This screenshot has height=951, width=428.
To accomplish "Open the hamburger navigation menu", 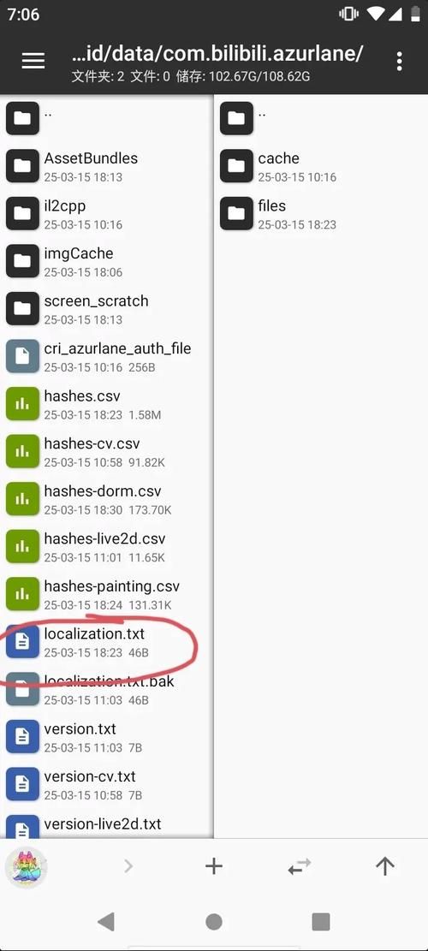I will [x=33, y=61].
